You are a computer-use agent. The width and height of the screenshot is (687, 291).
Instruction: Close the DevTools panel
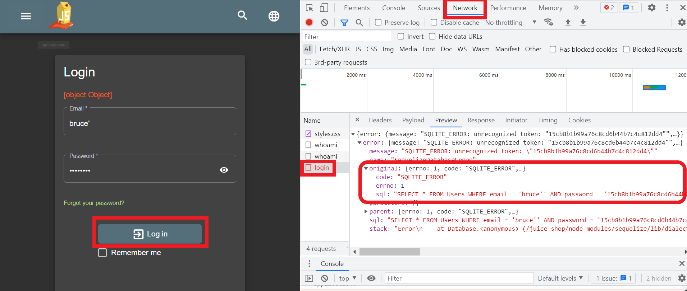[x=683, y=8]
